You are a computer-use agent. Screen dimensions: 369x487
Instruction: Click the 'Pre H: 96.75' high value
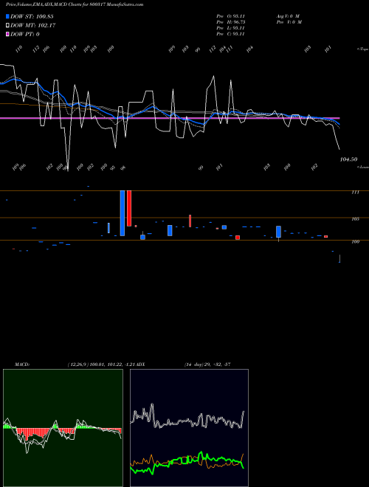pyautogui.click(x=230, y=22)
